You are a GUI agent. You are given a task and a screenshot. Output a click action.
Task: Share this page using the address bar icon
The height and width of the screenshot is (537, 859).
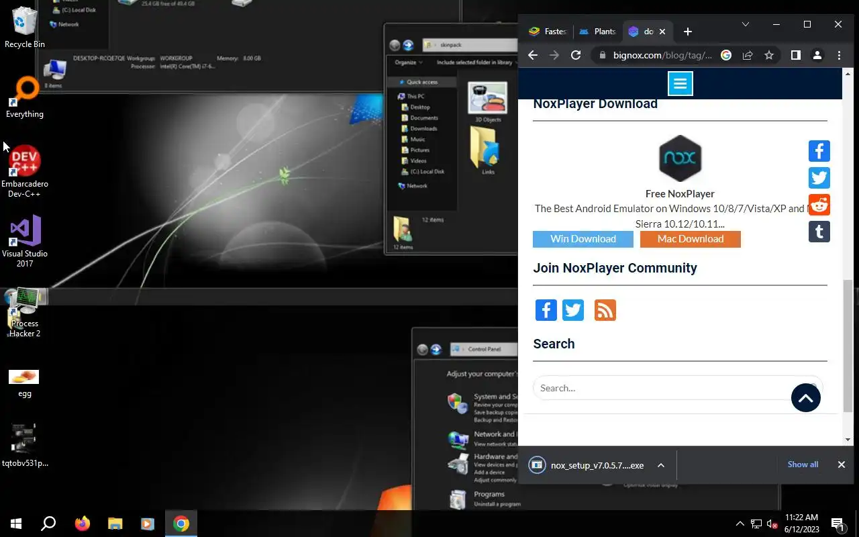tap(748, 56)
